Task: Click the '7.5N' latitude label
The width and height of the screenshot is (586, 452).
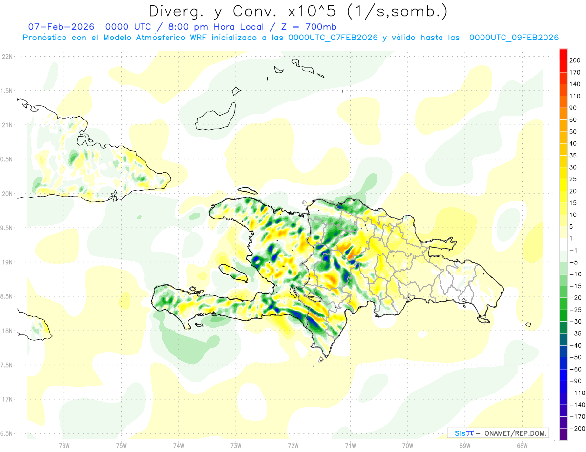Action: pos(7,365)
